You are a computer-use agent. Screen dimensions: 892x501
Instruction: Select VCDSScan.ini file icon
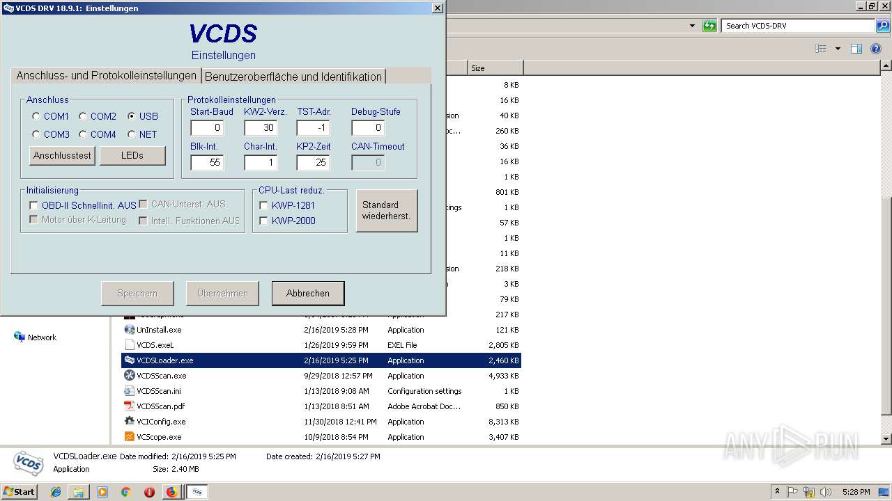point(130,391)
